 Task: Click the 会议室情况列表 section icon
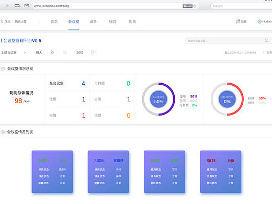[3, 132]
